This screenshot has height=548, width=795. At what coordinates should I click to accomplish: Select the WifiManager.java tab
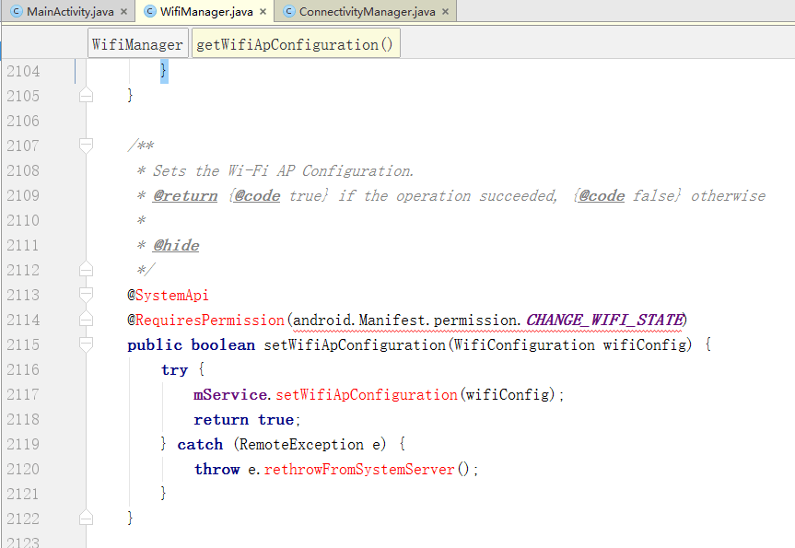click(206, 12)
